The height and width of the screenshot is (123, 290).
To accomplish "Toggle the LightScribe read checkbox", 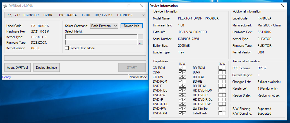I will click(x=220, y=109).
